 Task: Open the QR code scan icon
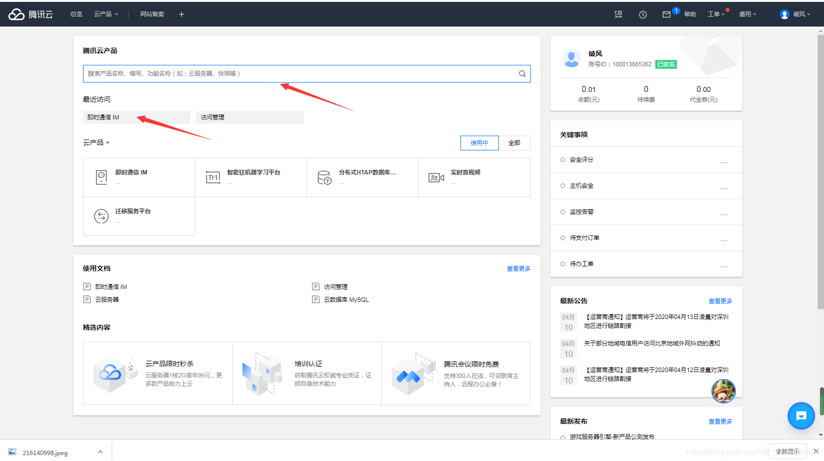[618, 14]
